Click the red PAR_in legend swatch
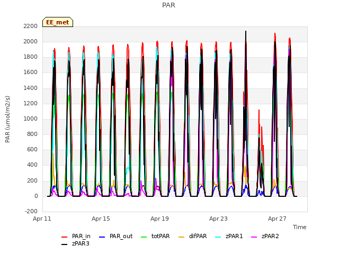339x254 pixels. tap(65, 237)
